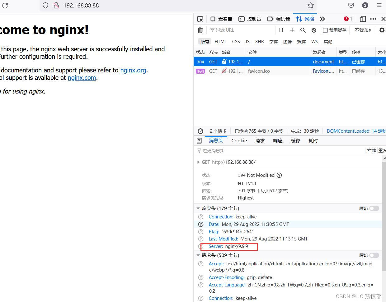Clear network log with trash icon
The width and height of the screenshot is (386, 302).
(x=200, y=30)
